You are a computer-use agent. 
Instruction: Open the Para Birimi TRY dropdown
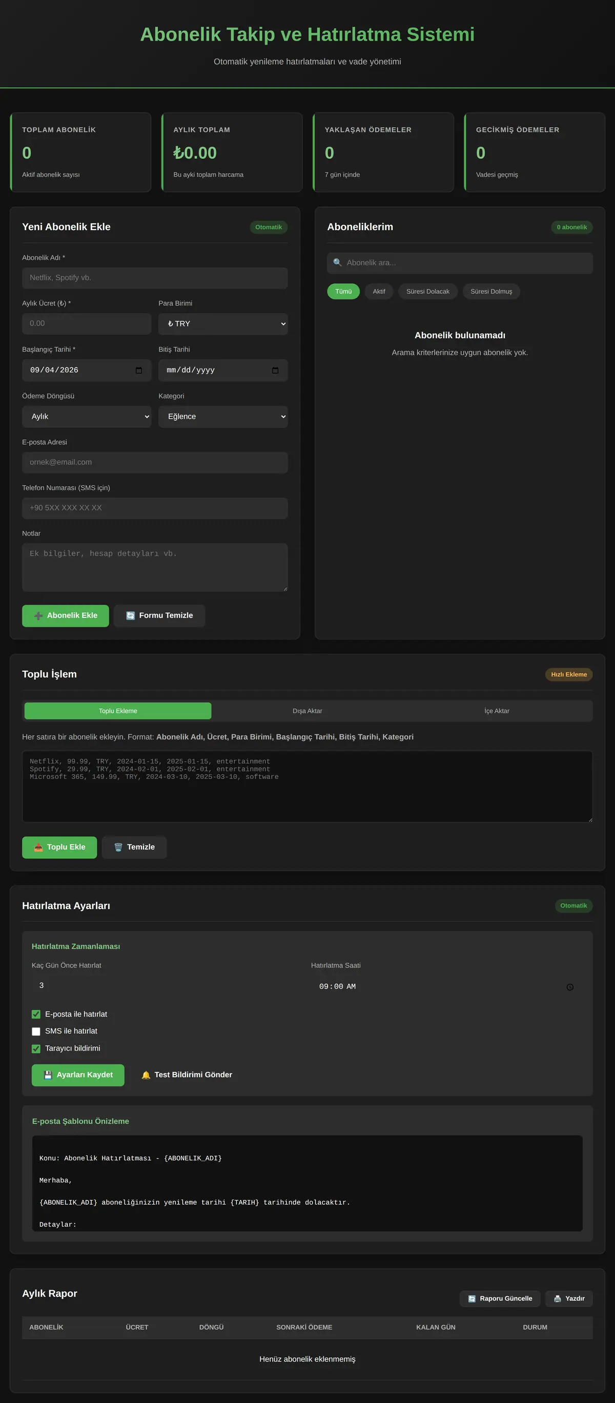pyautogui.click(x=223, y=324)
